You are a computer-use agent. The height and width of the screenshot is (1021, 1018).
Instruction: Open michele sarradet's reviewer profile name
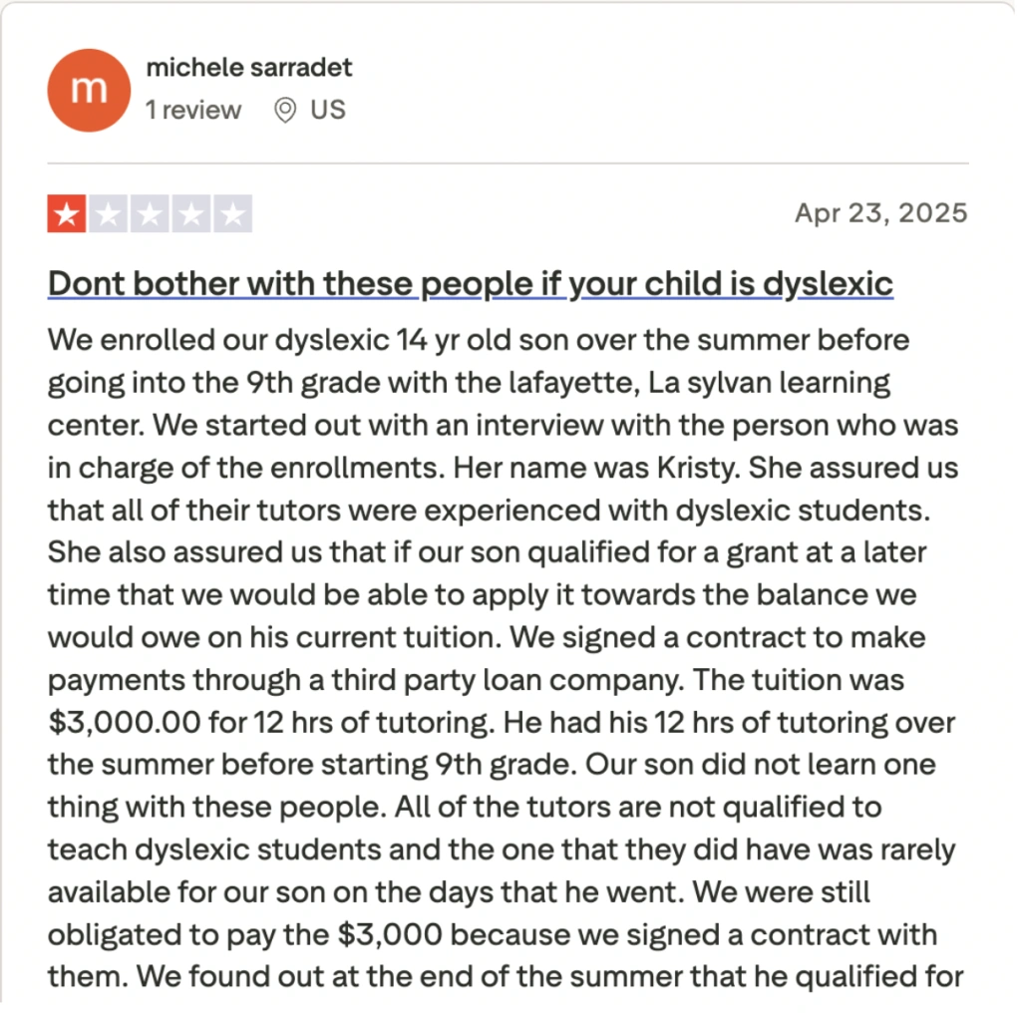coord(248,69)
